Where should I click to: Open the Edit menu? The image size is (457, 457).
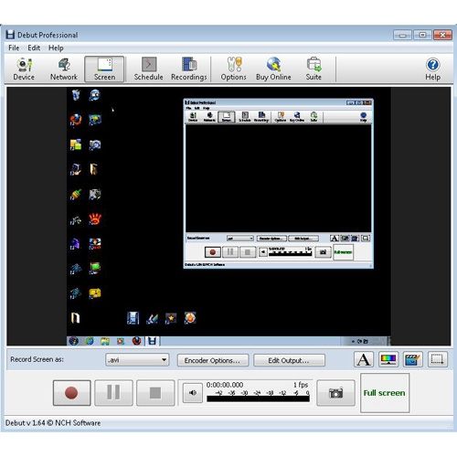(x=34, y=48)
